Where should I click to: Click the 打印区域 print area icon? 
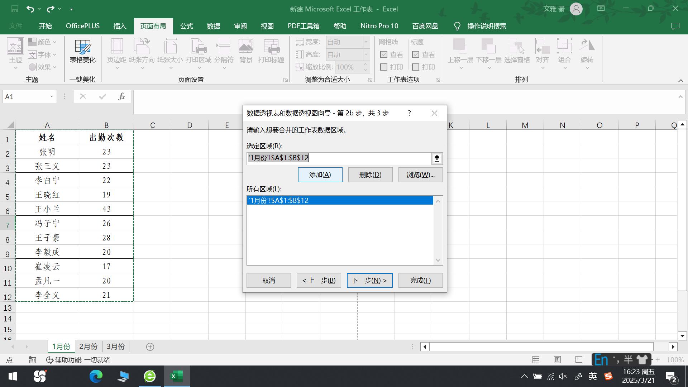coord(199,50)
